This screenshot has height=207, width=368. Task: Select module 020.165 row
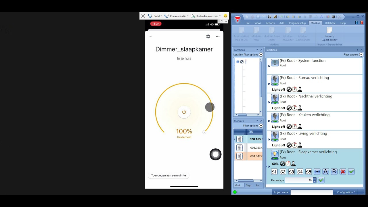pos(248,139)
